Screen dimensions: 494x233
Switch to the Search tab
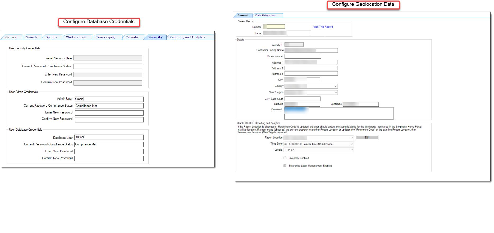point(31,37)
